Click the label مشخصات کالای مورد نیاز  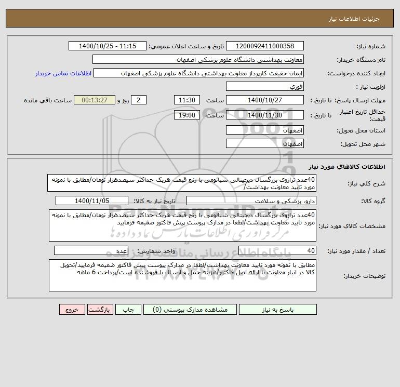click(x=352, y=226)
